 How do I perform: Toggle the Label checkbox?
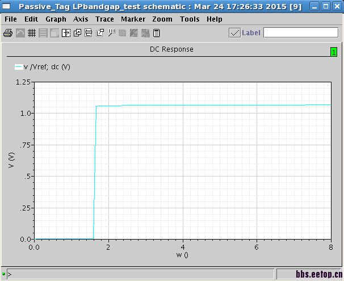click(234, 33)
